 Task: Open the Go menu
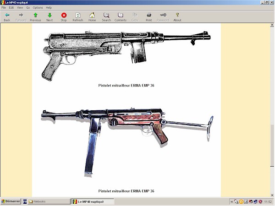point(28,7)
